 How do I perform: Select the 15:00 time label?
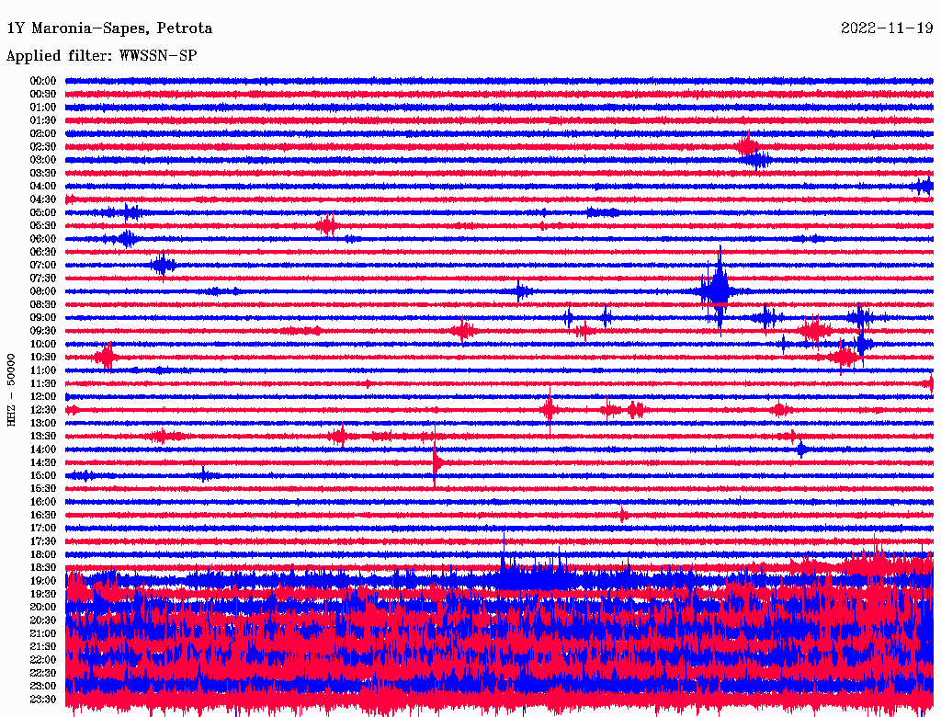click(x=43, y=475)
